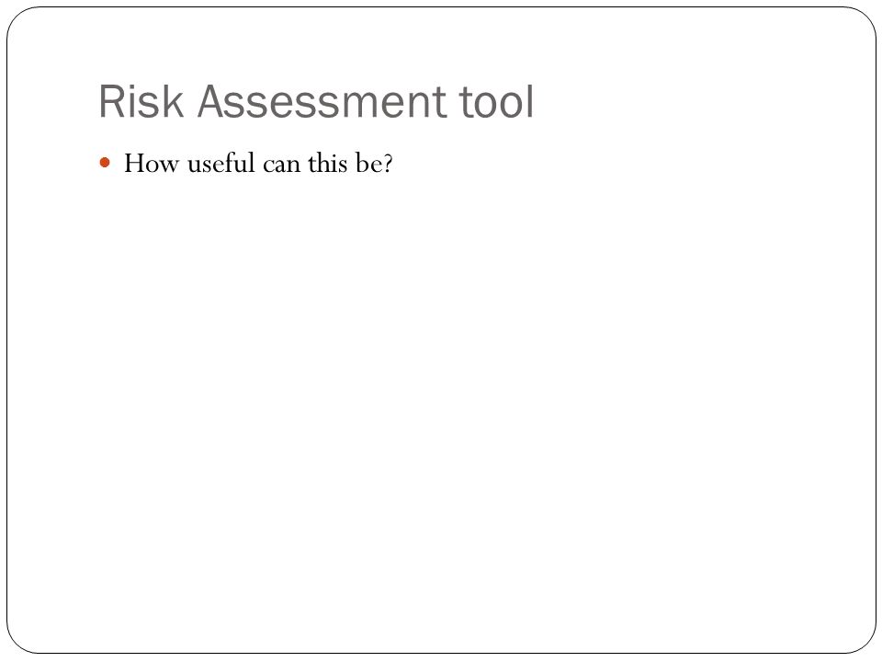Select the slide title Risk Assessment tool
This screenshot has height=662, width=882.
point(316,101)
